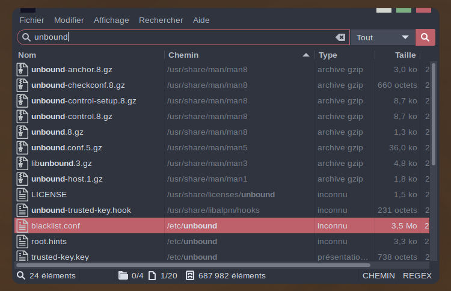The height and width of the screenshot is (291, 451).
Task: Click the unbound-checkconf.8.gz archive icon
Action: click(x=22, y=85)
